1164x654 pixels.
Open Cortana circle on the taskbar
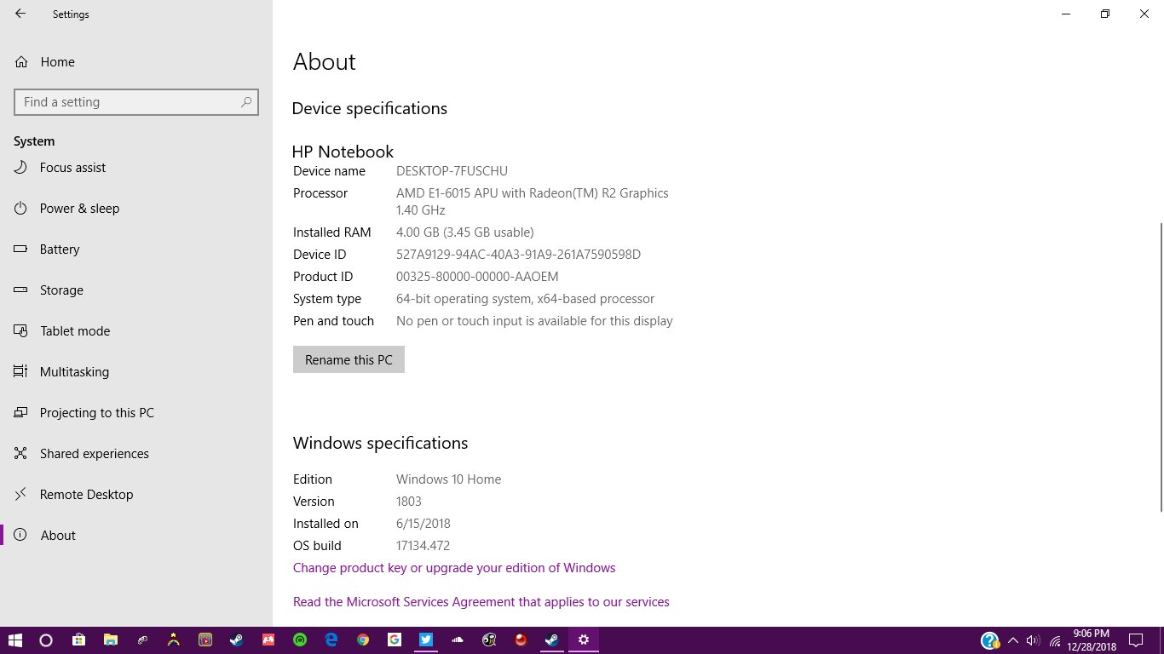[x=46, y=640]
